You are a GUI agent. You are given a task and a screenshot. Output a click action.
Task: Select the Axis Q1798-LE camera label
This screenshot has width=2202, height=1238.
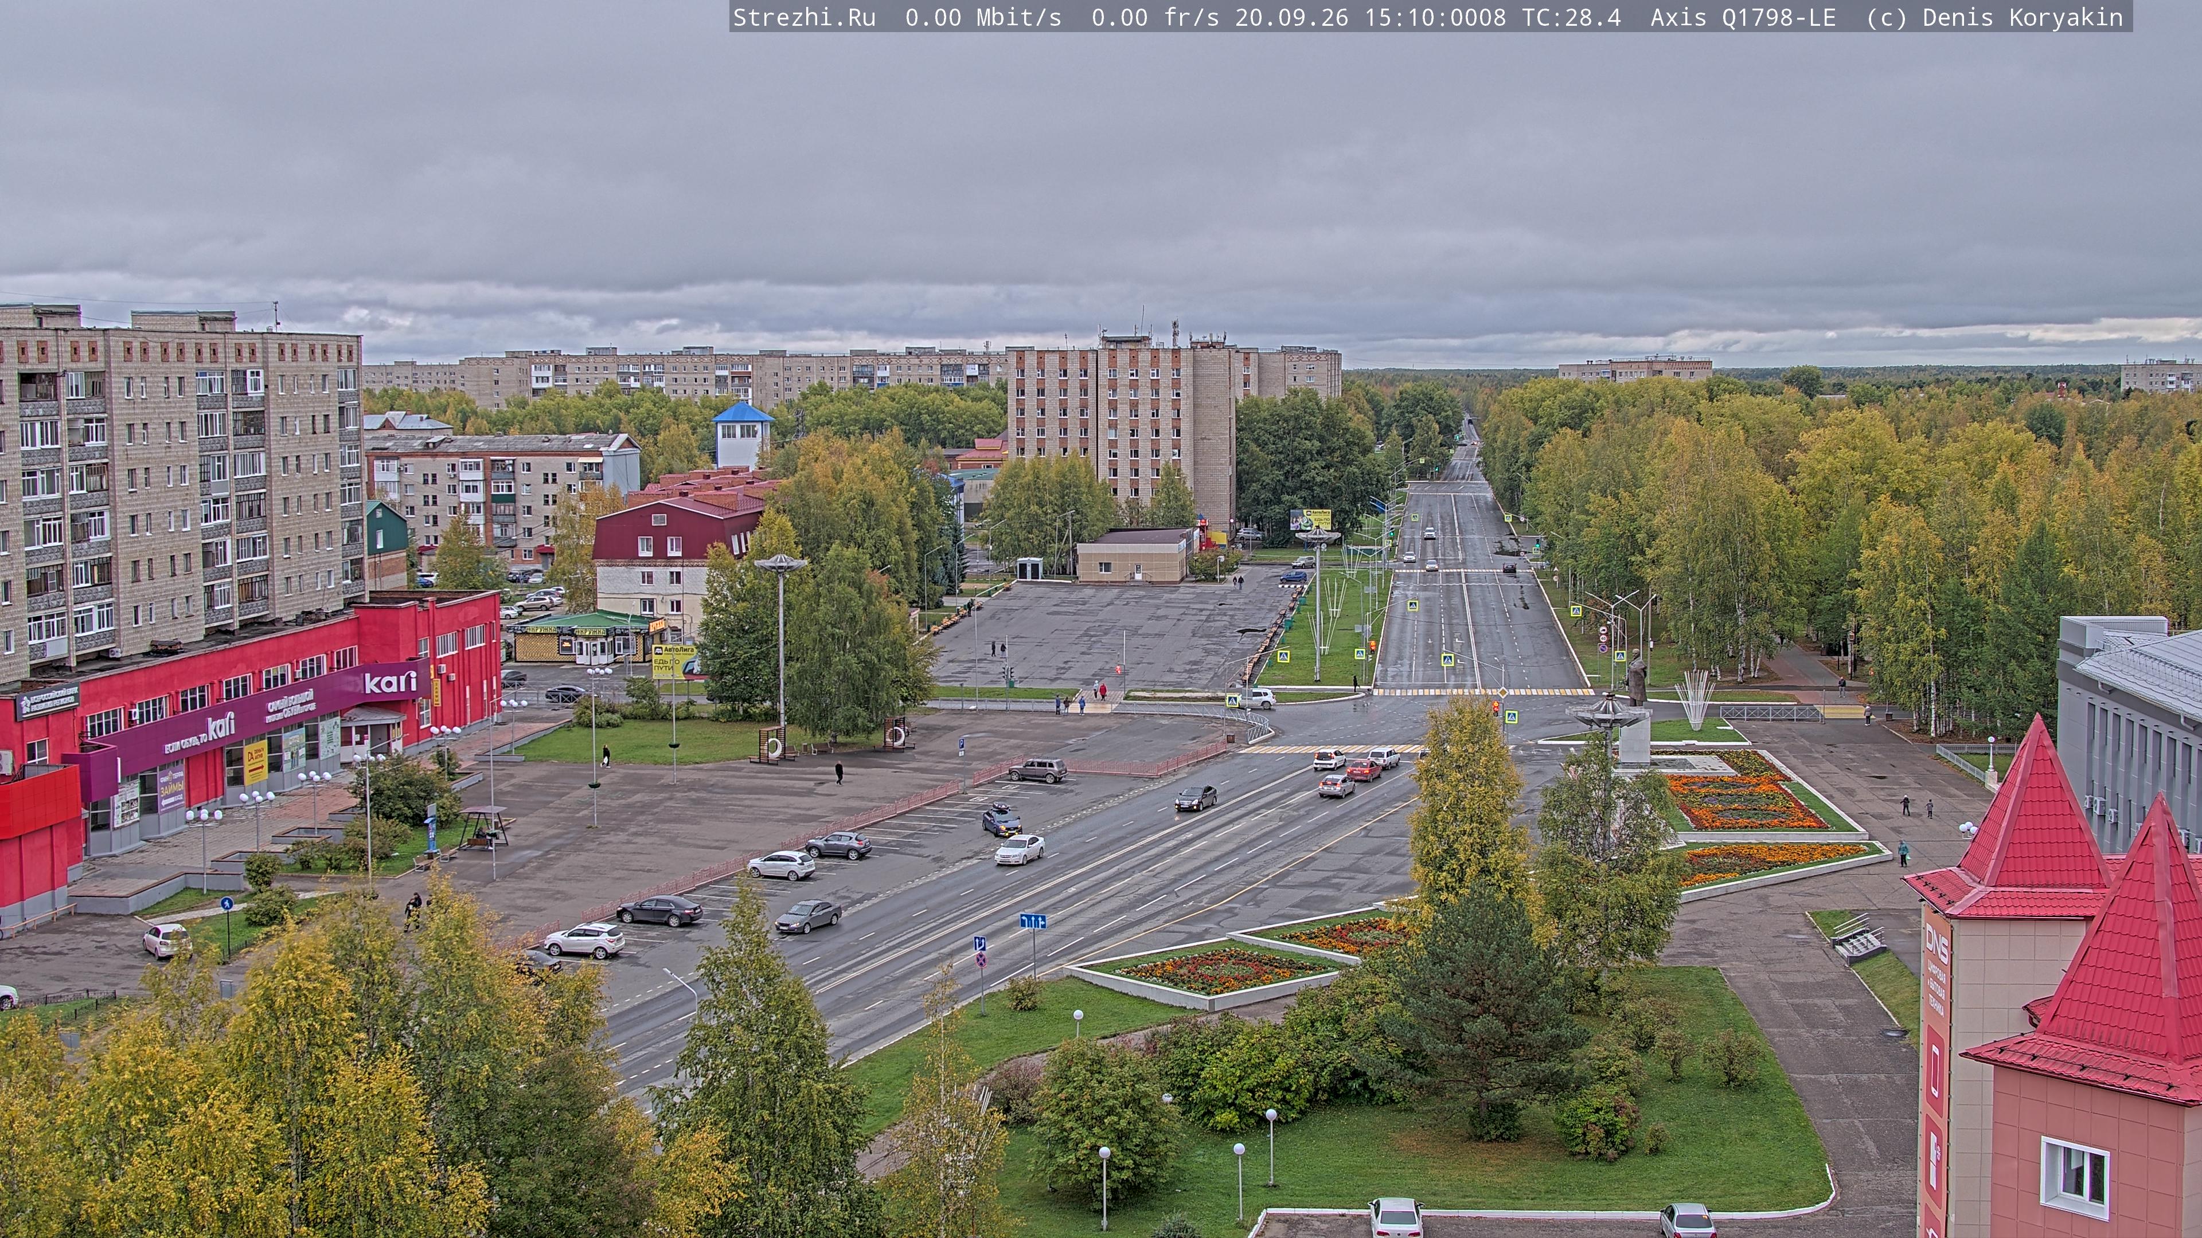tap(1742, 17)
